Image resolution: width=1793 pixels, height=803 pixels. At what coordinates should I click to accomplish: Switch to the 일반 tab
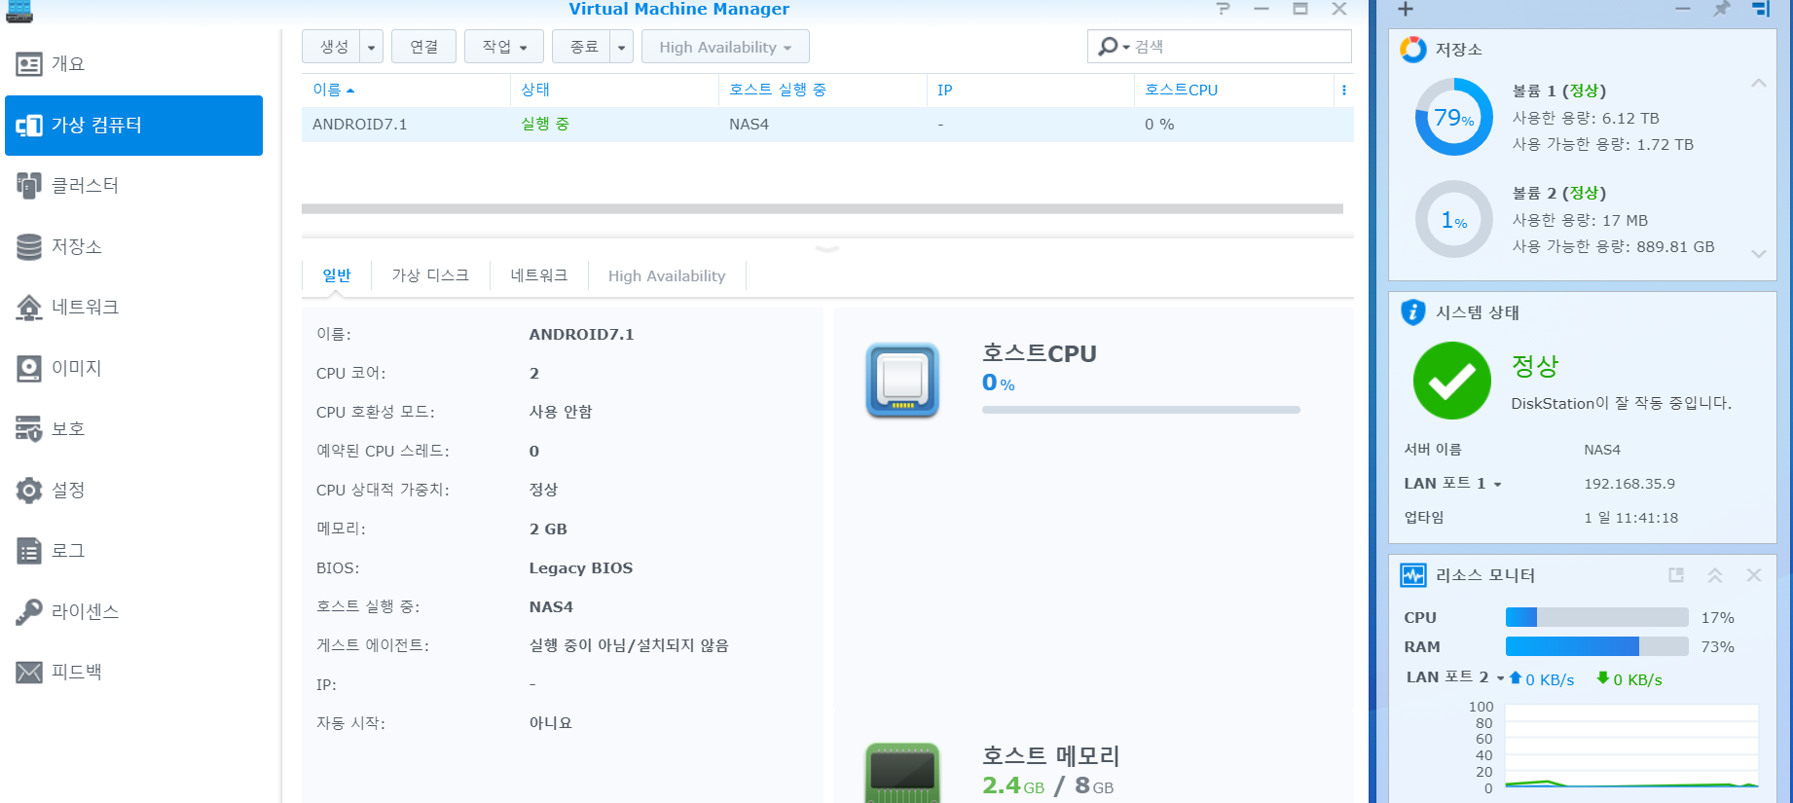337,275
